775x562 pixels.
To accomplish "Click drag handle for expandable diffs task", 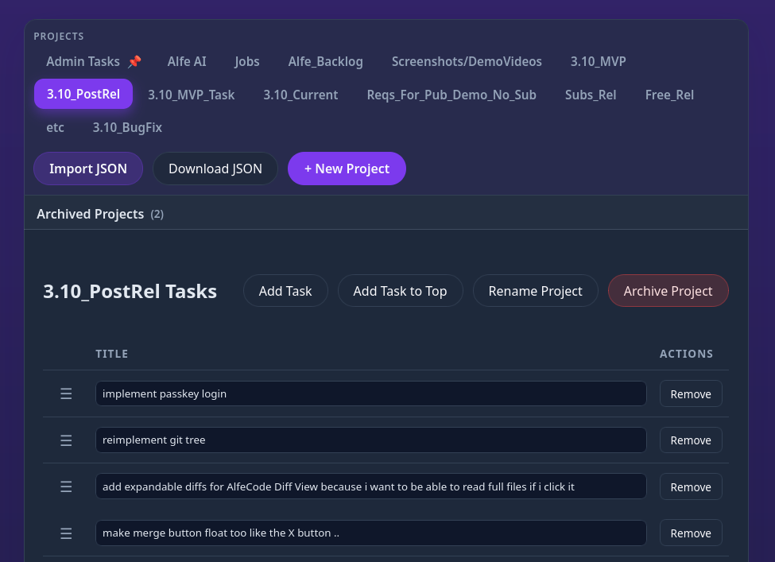I will coord(66,486).
